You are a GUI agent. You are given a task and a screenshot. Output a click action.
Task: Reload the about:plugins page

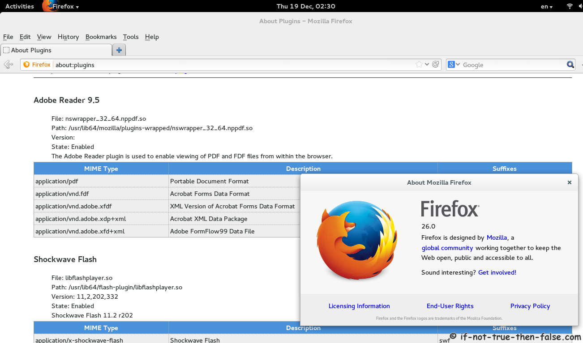tap(435, 64)
